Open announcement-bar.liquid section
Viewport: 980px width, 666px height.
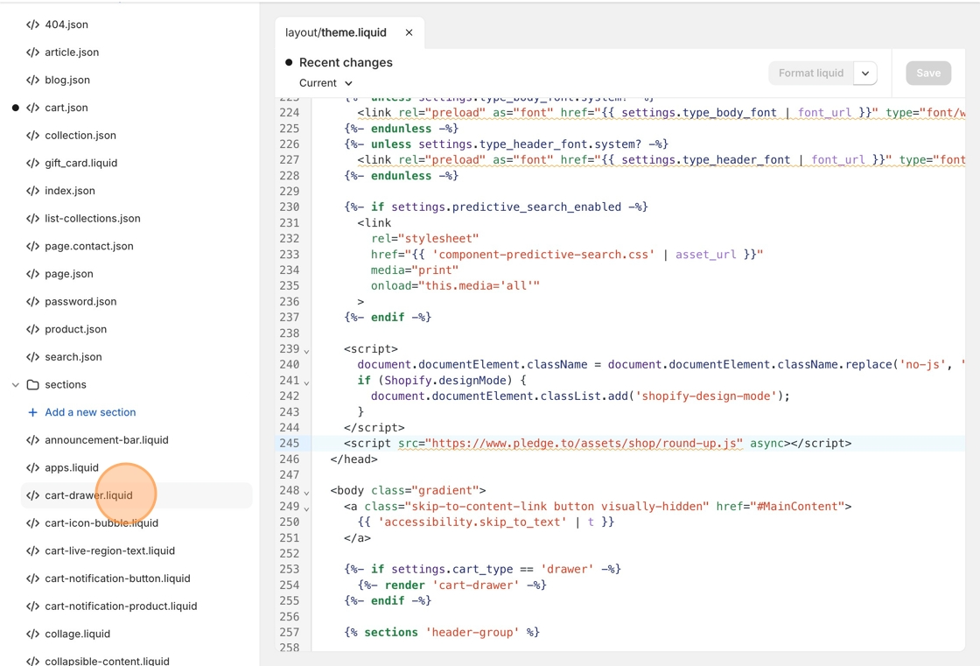(x=107, y=440)
